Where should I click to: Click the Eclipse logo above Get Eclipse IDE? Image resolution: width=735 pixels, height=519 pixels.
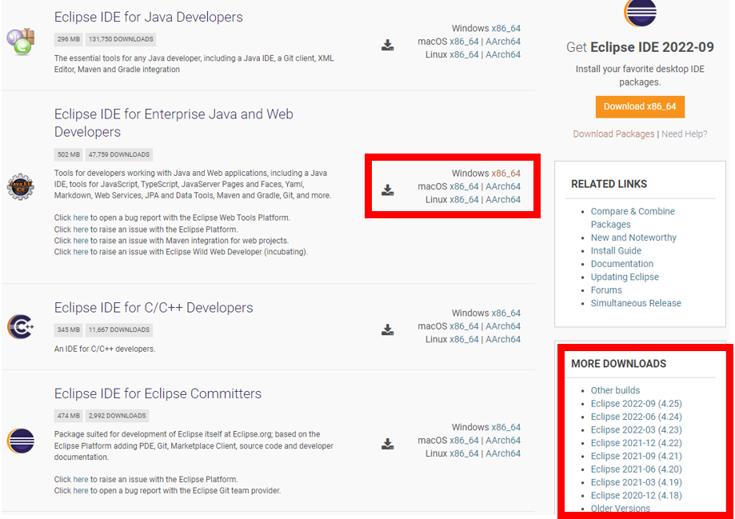coord(640,13)
